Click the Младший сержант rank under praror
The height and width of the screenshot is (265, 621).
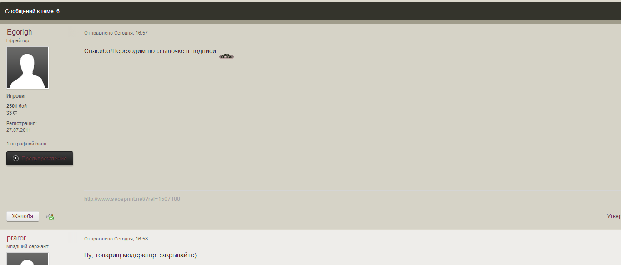point(27,246)
